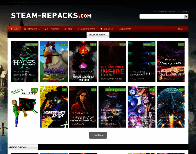Open the Mareld free download card
This screenshot has height=154, width=196.
142,61
